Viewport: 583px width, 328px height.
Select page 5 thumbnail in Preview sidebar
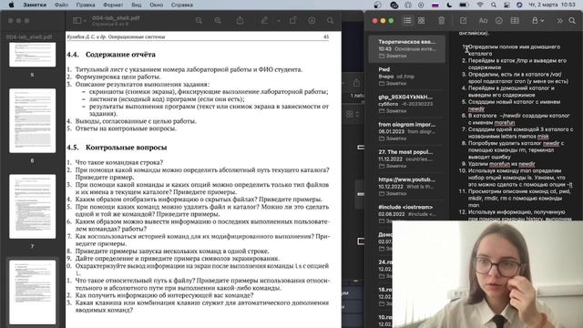pyautogui.click(x=33, y=55)
